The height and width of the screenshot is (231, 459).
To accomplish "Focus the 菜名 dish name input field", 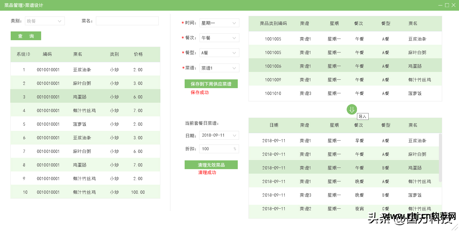I will [x=127, y=21].
